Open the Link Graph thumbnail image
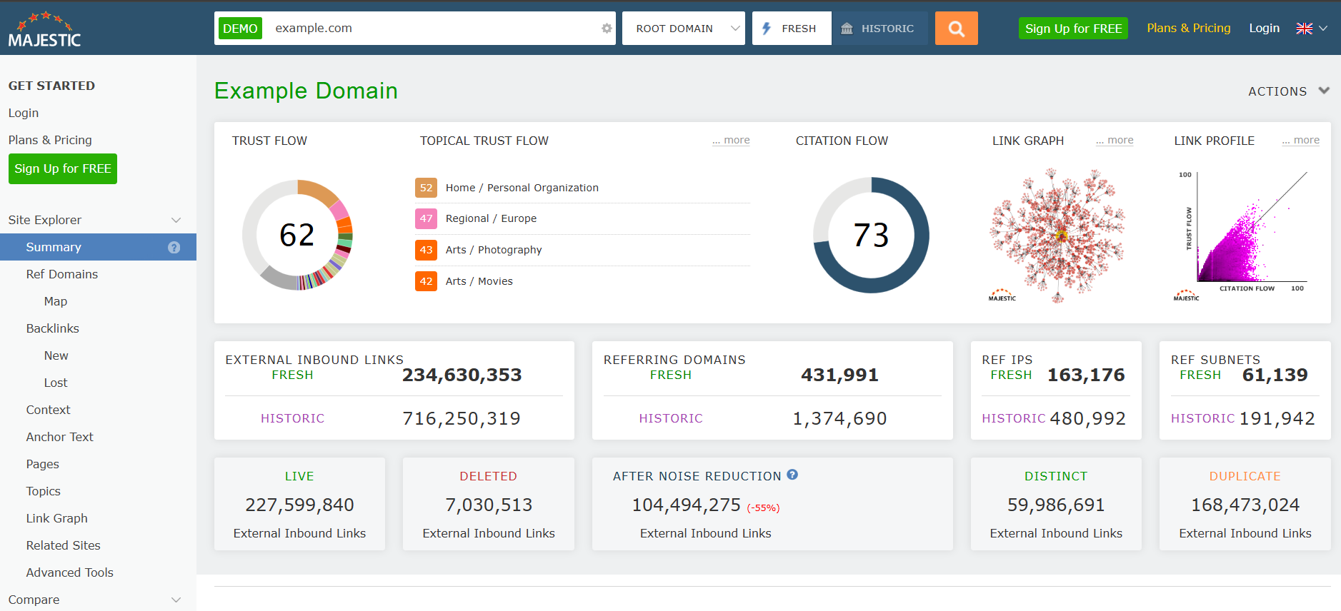Image resolution: width=1341 pixels, height=611 pixels. tap(1057, 235)
